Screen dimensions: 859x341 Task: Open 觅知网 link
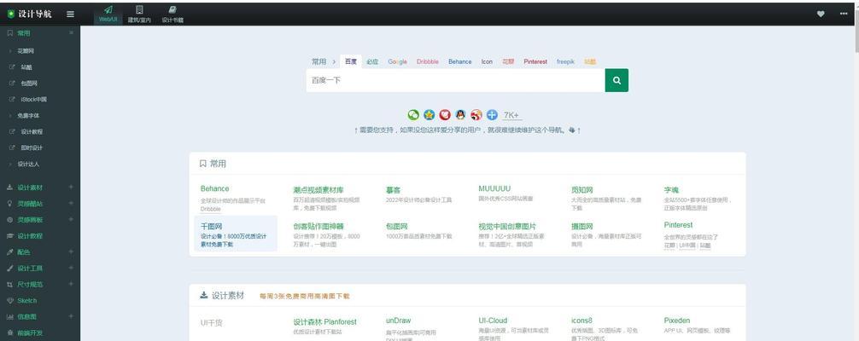click(x=581, y=190)
